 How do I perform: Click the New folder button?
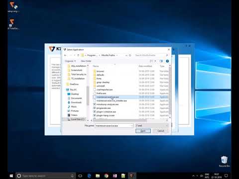pyautogui.click(x=86, y=61)
